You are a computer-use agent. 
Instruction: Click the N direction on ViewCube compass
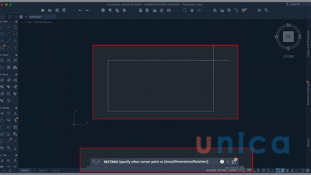tap(288, 25)
